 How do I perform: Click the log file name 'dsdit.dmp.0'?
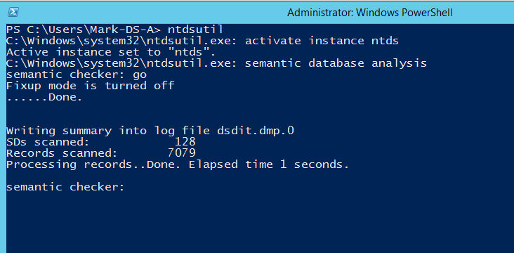[x=256, y=131]
